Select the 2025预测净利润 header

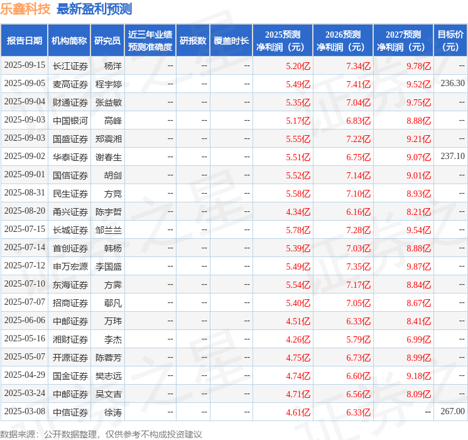tap(283, 41)
